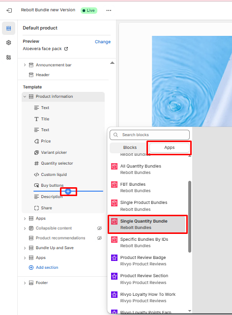This screenshot has width=232, height=315.
Task: Open the app embeds sidebar icon
Action: 9,57
